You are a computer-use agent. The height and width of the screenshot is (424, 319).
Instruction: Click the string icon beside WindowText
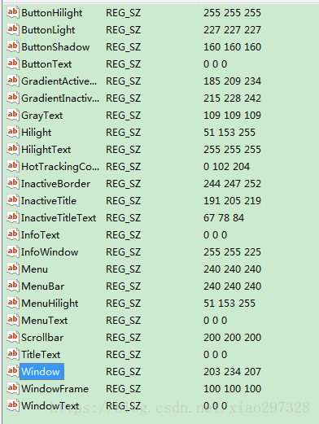13,405
